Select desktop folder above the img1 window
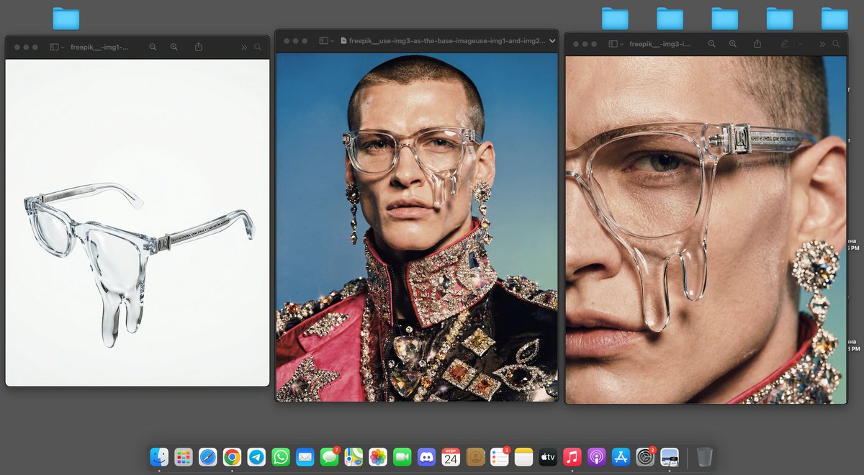 click(x=66, y=19)
